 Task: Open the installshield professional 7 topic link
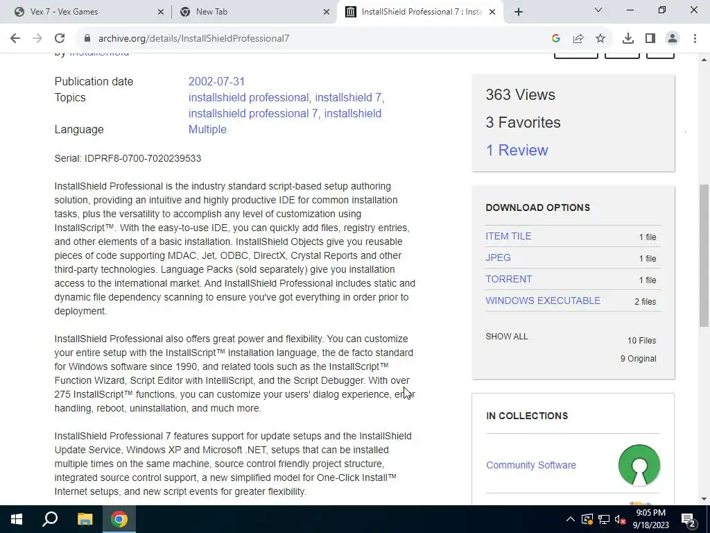[253, 113]
